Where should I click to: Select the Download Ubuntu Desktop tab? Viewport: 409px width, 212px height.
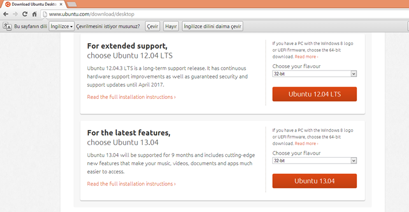click(34, 4)
